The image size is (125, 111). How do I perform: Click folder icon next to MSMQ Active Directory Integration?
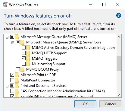point(28,48)
